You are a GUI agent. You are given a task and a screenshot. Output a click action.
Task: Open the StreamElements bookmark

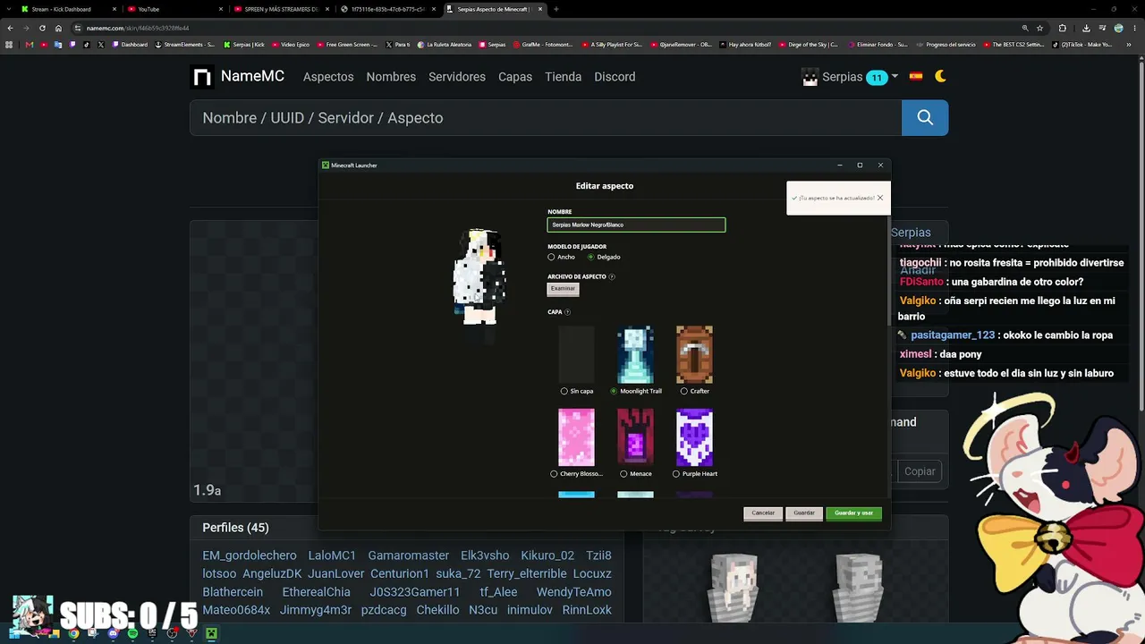tap(185, 45)
